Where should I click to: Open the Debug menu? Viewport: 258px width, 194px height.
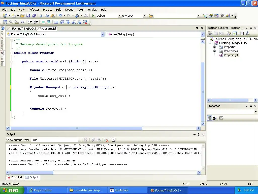[69, 10]
